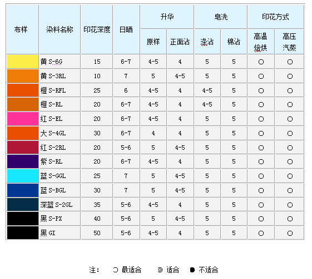Click the 黑 S-PX black swatch
This screenshot has width=312, height=279.
pos(23,219)
